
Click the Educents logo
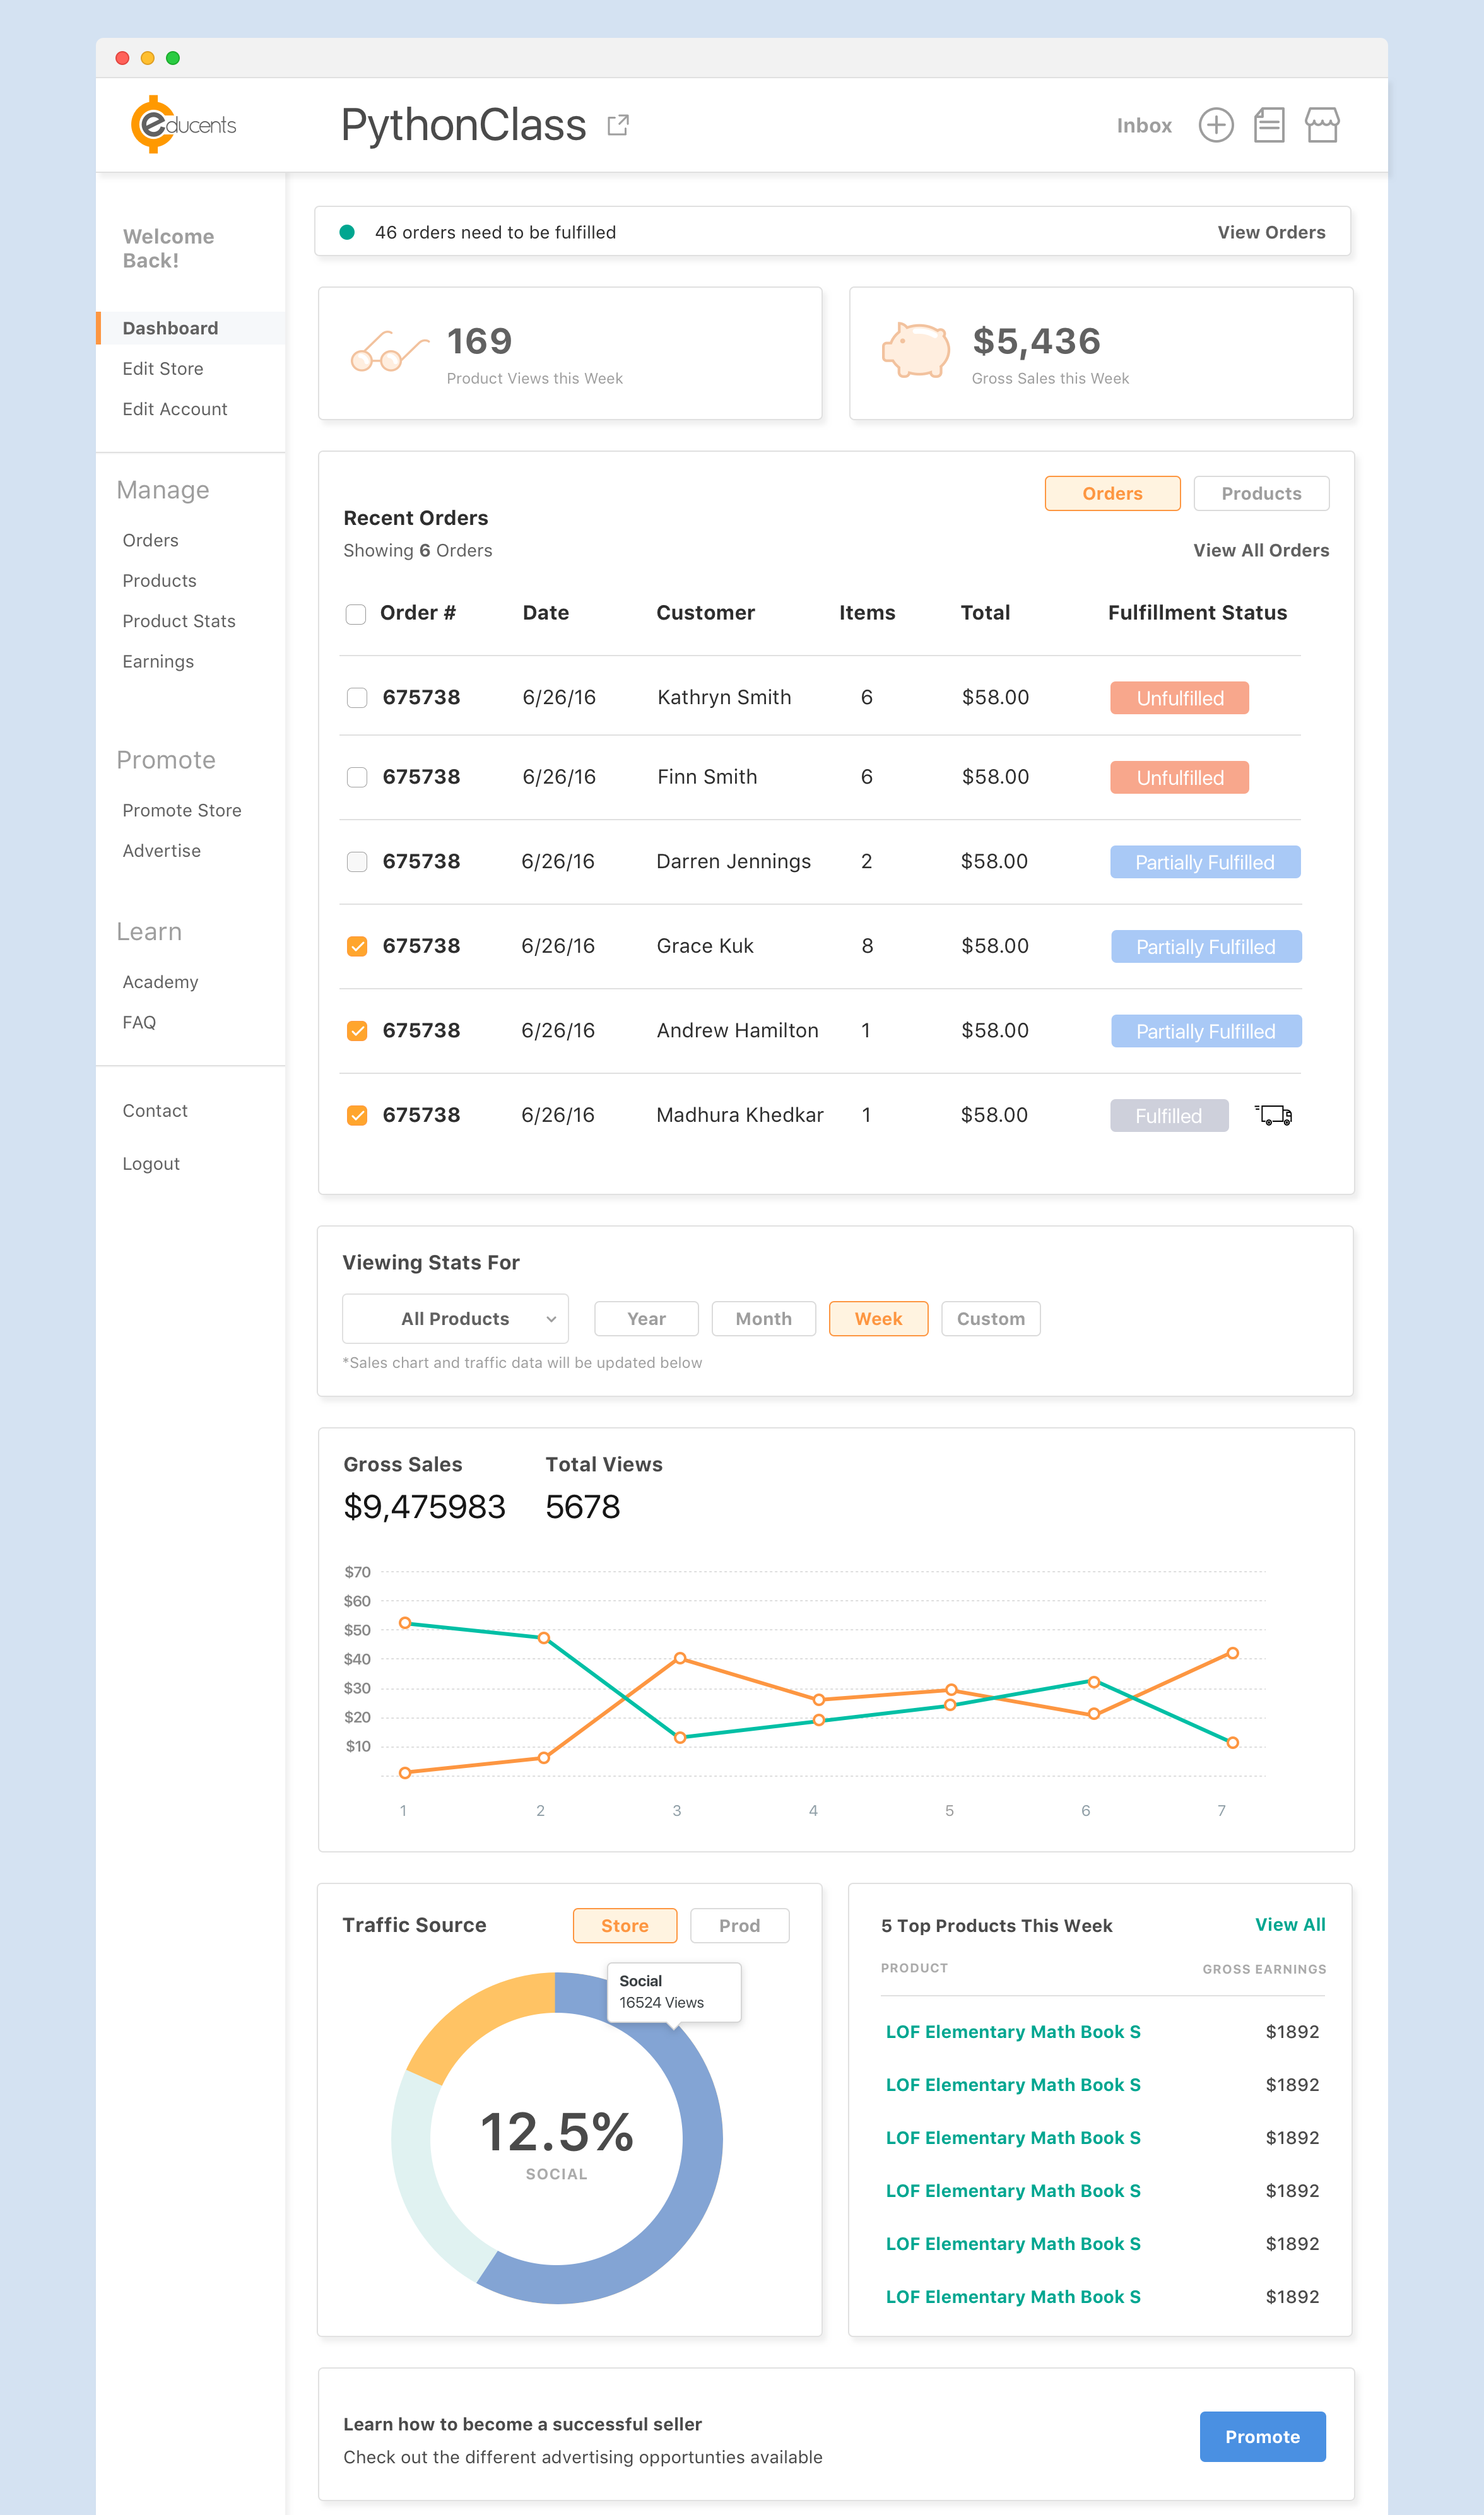(183, 124)
